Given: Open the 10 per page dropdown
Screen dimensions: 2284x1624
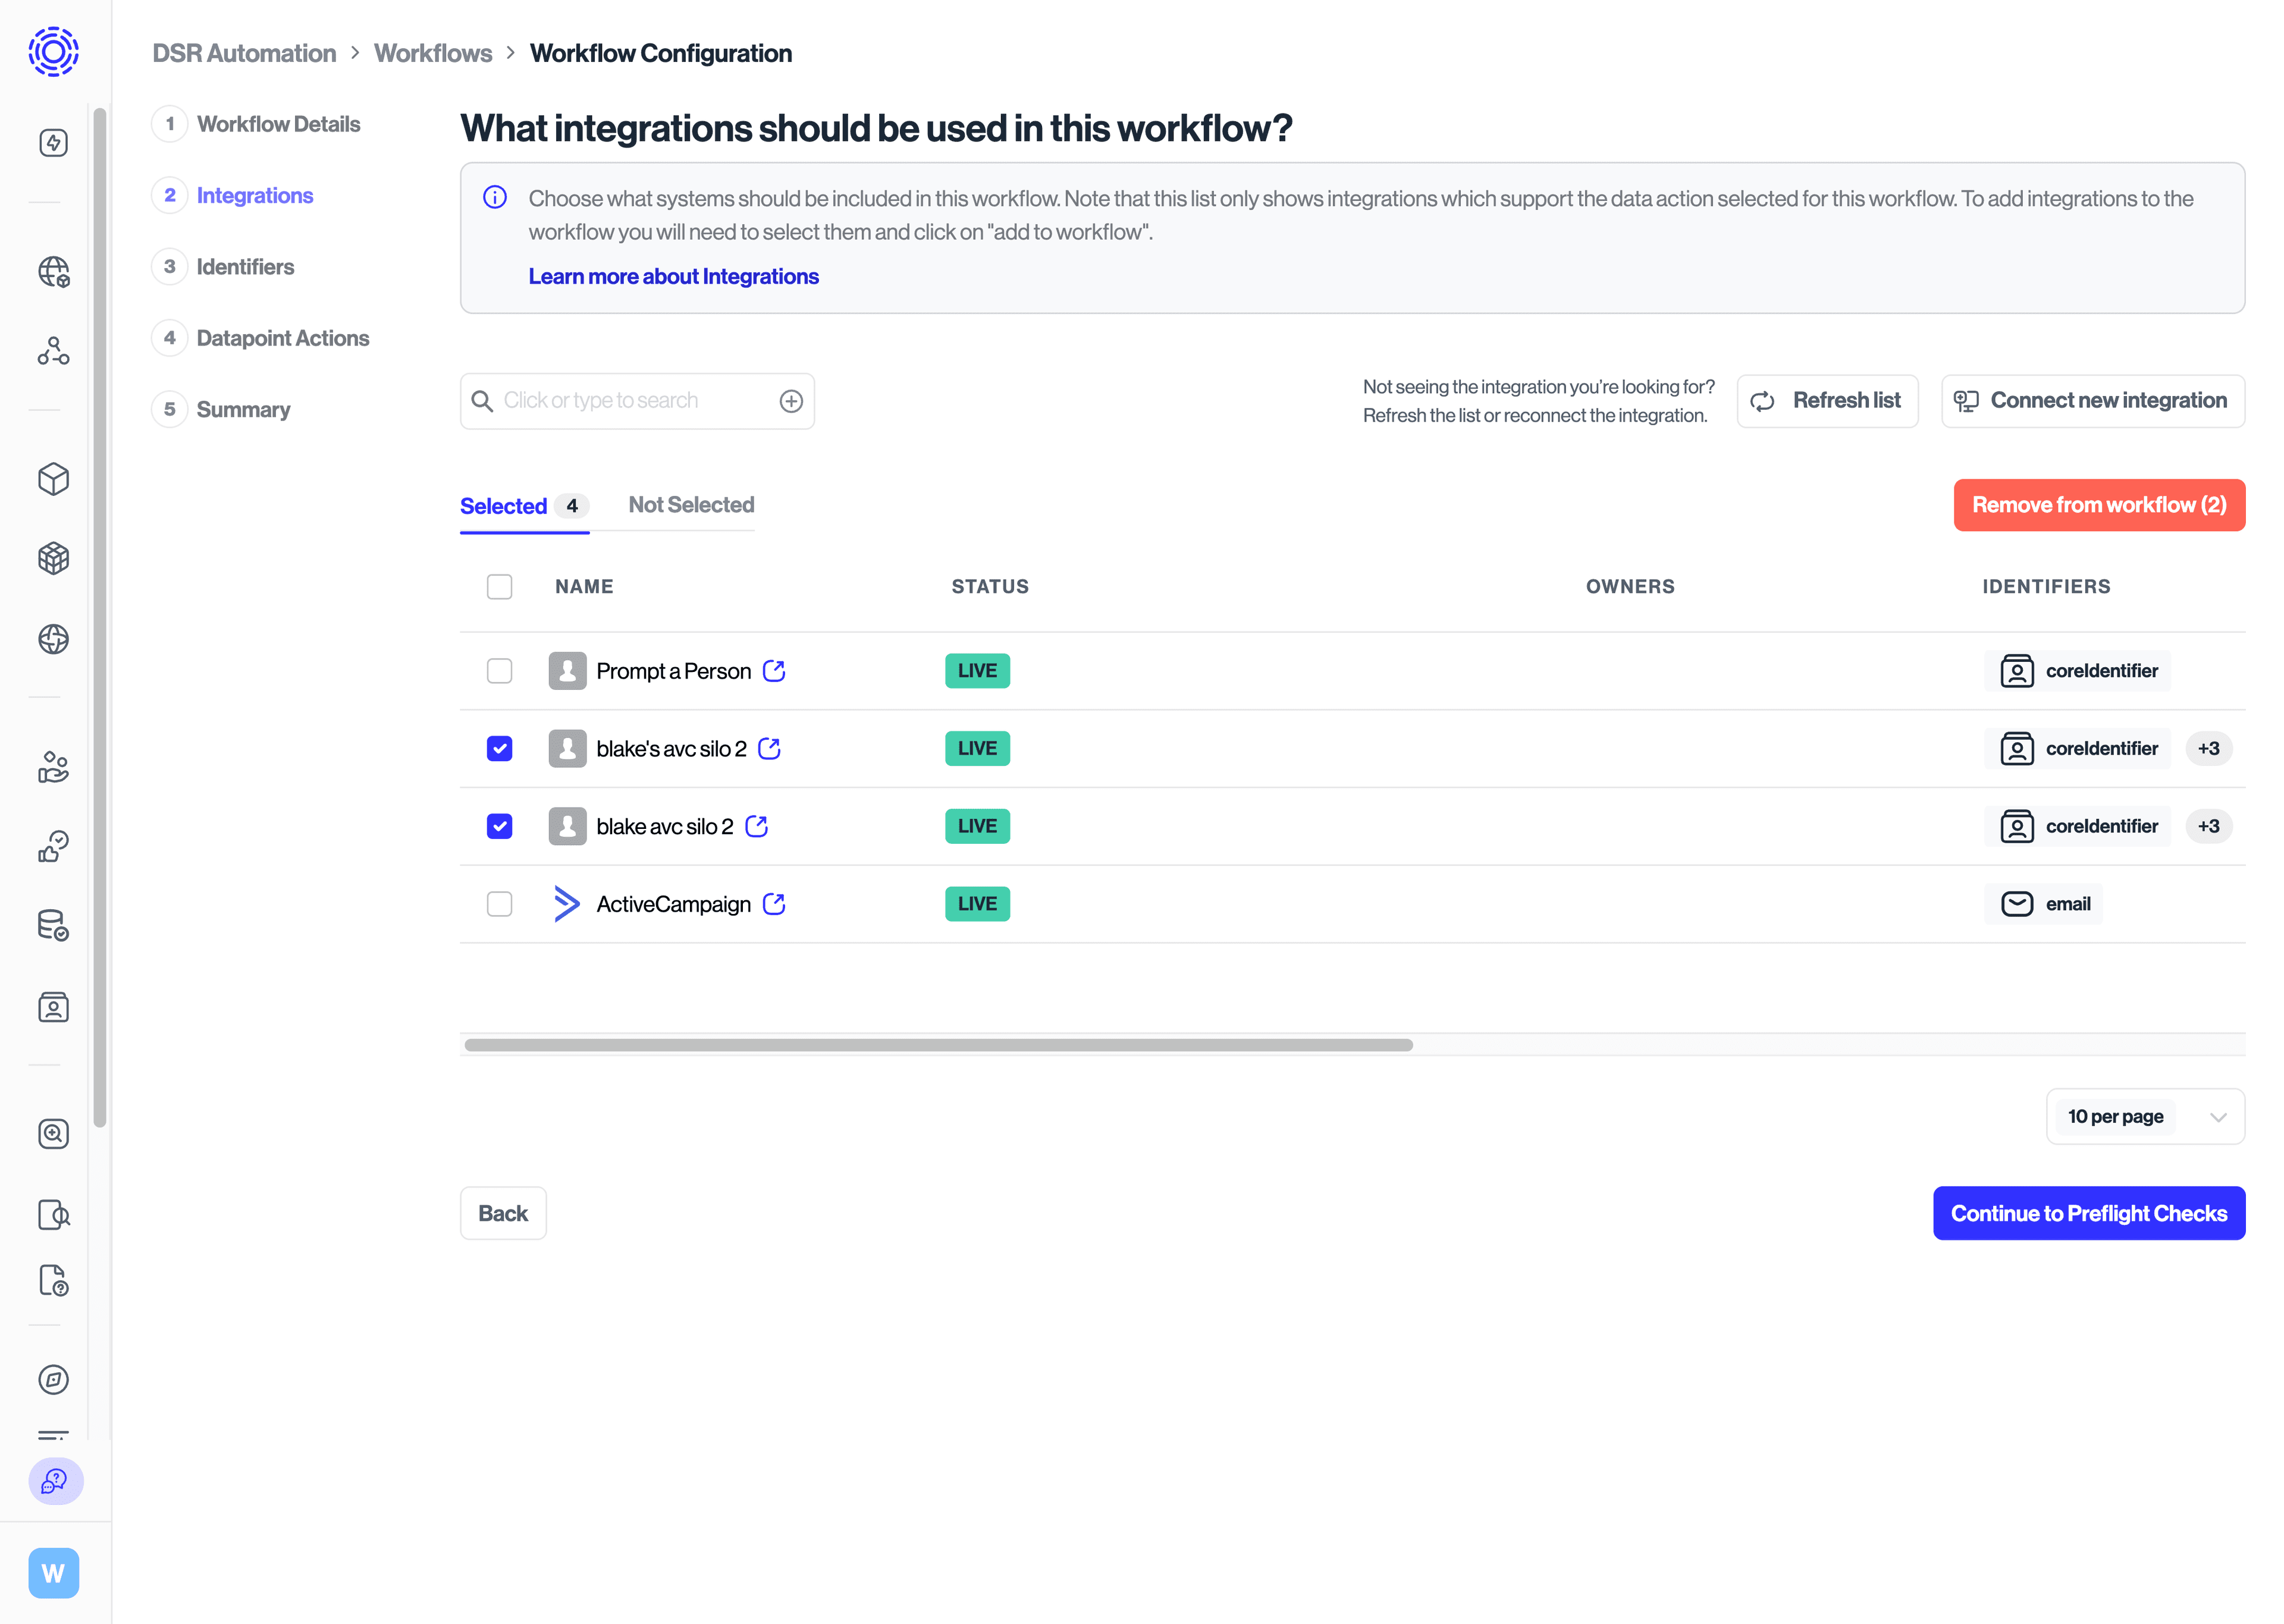Looking at the screenshot, I should point(2146,1116).
